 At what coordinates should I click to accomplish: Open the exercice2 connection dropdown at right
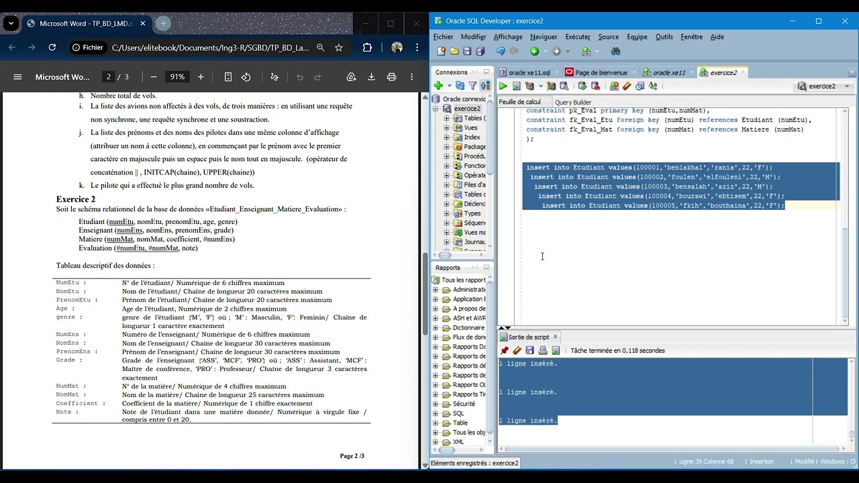[847, 86]
